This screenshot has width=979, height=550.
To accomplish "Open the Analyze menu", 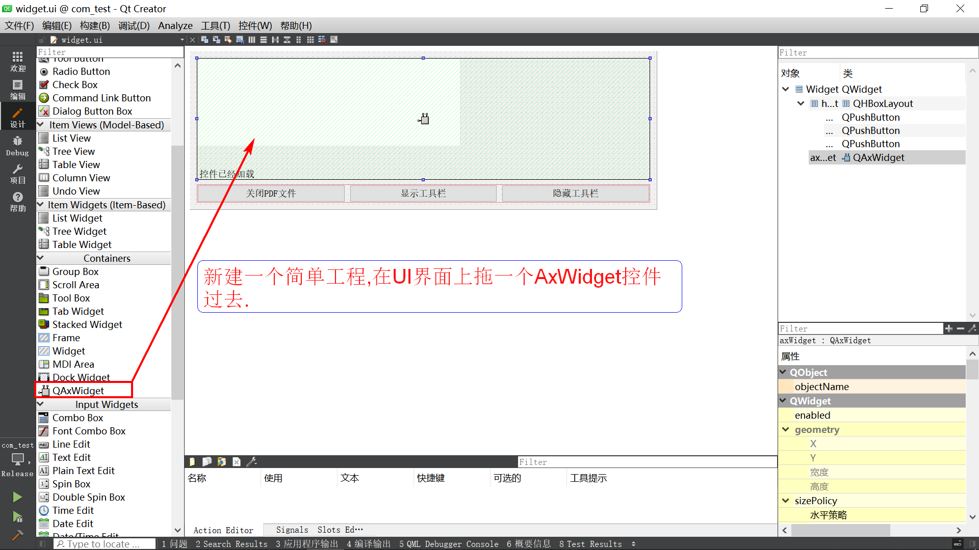I will pos(175,25).
